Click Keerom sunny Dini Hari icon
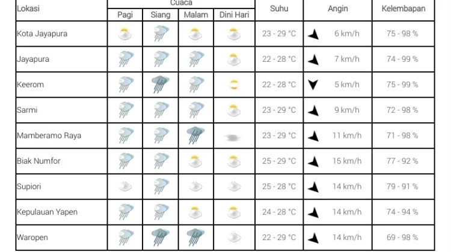 tap(234, 85)
